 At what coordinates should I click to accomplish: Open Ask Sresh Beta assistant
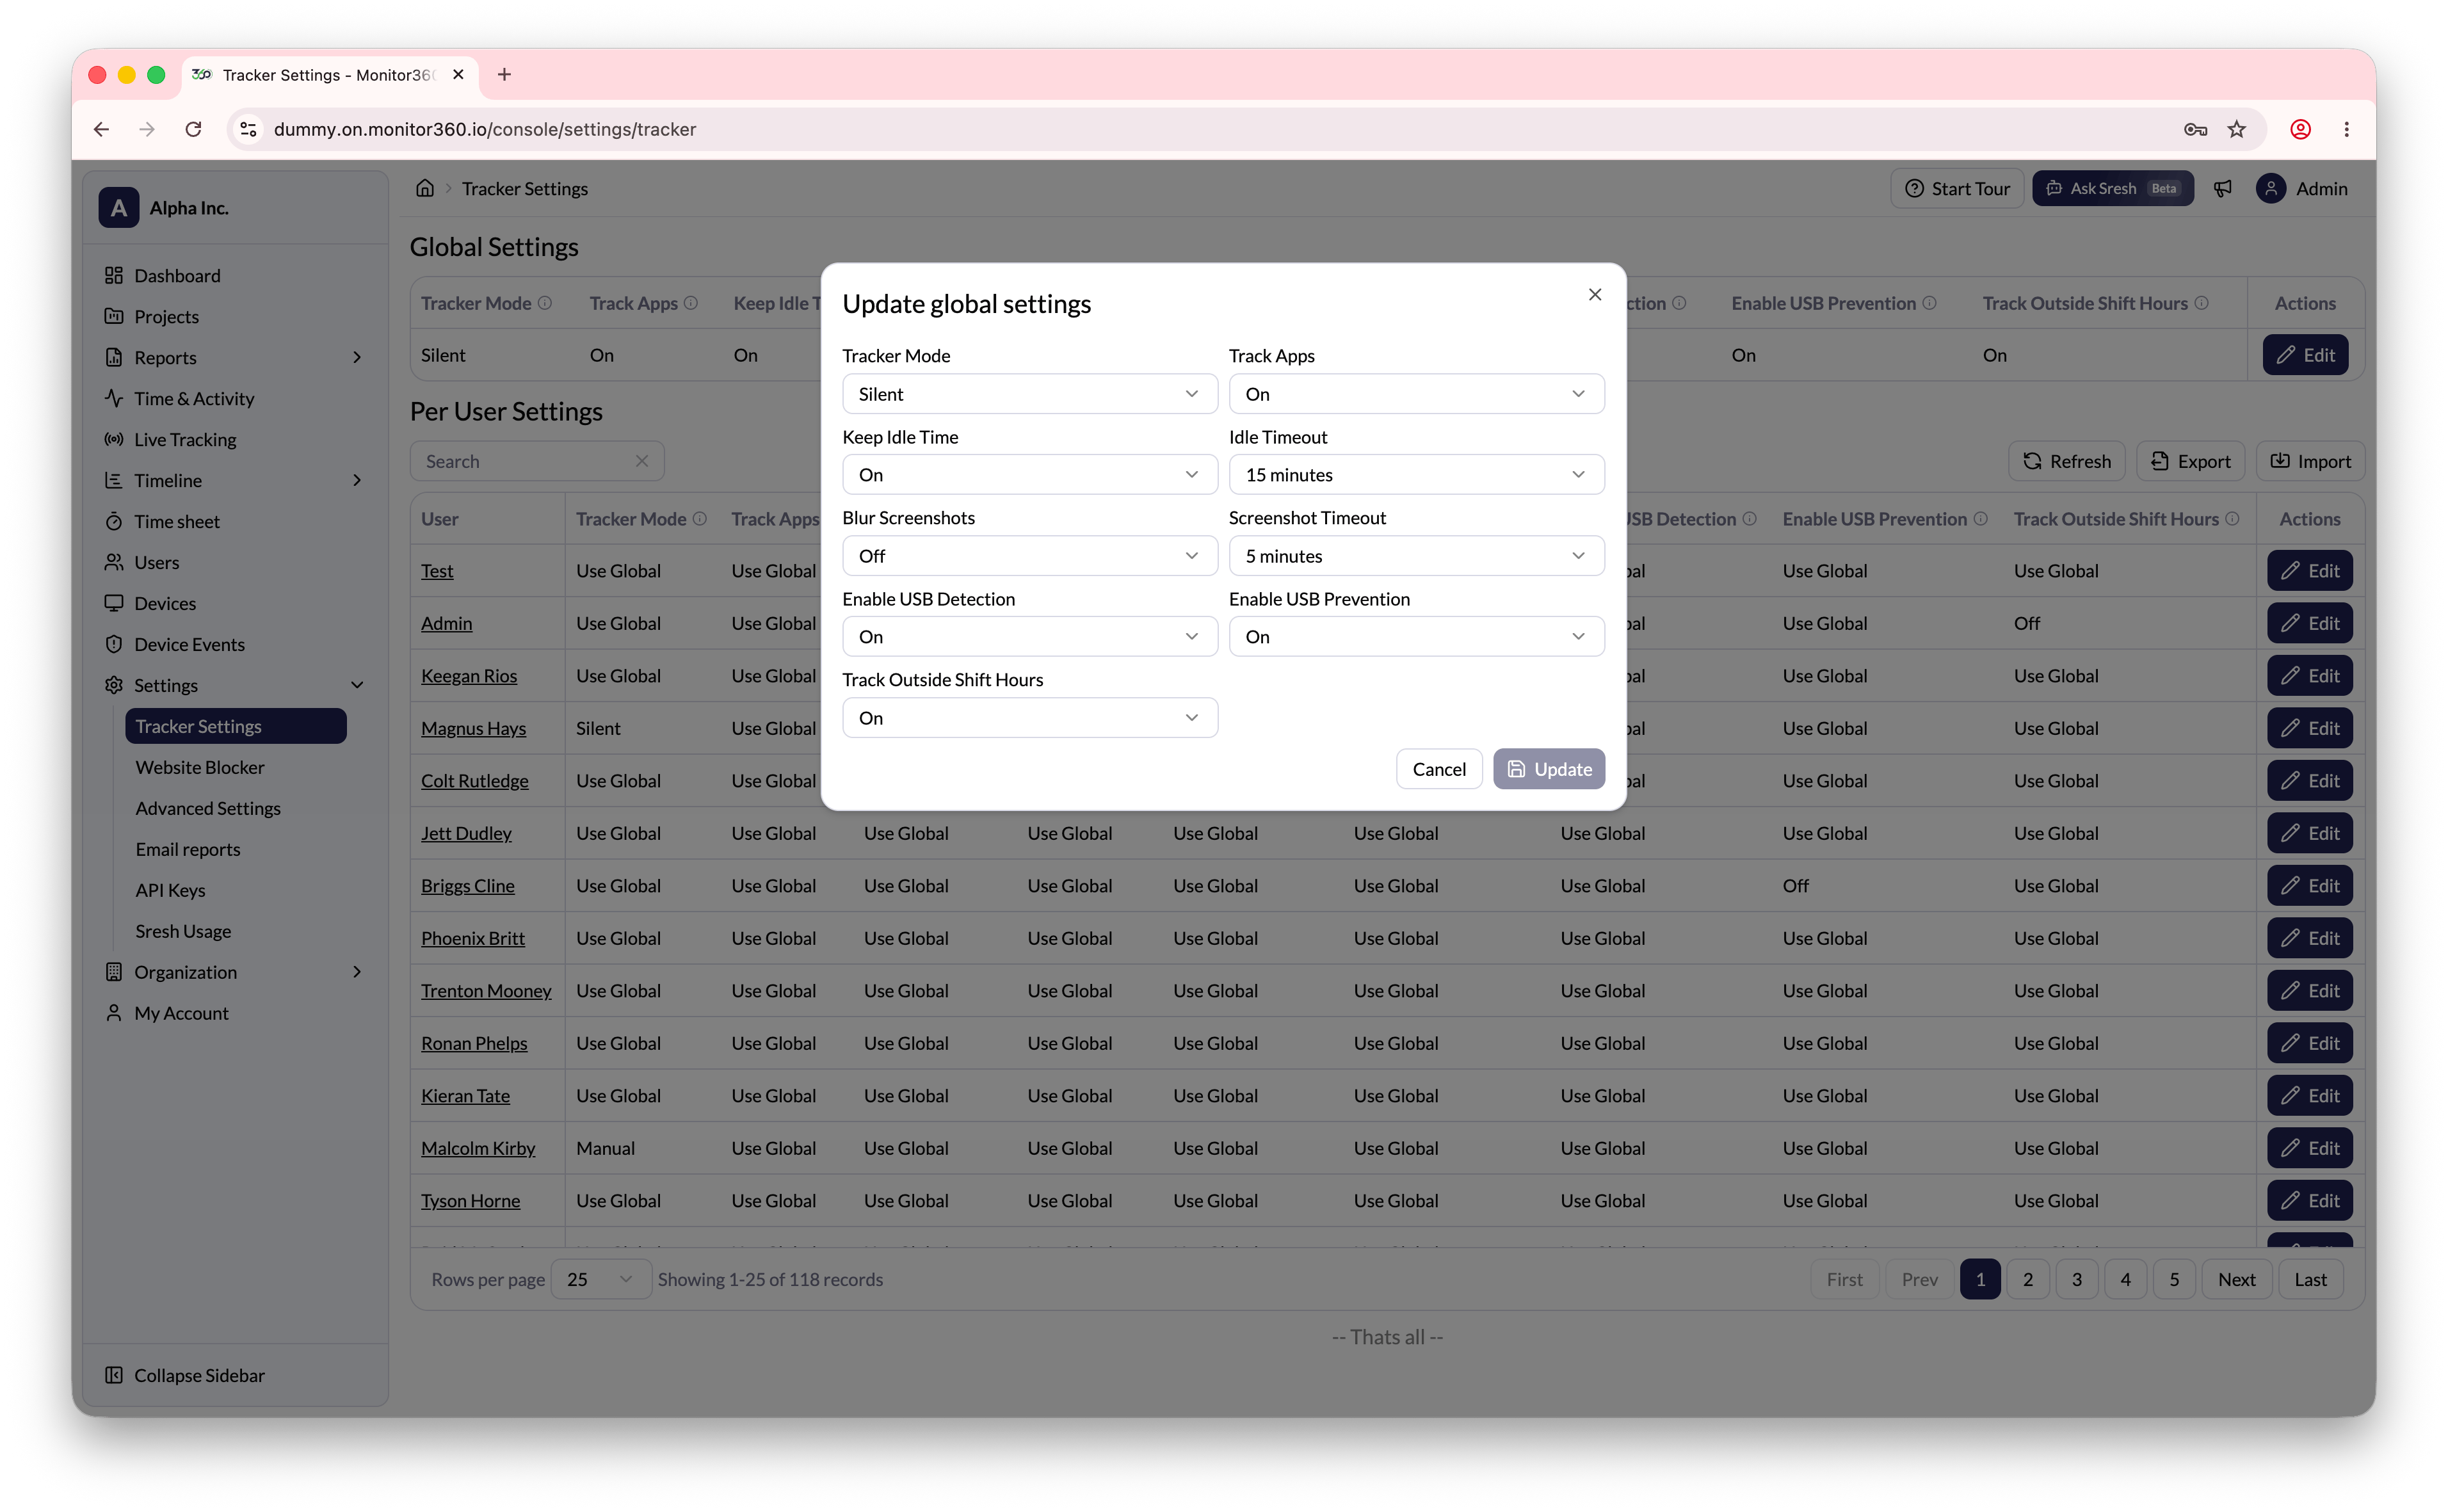[x=2112, y=188]
